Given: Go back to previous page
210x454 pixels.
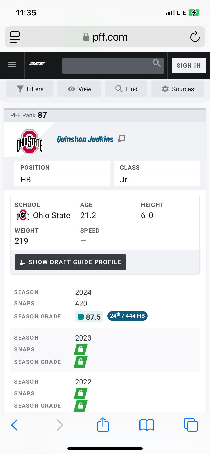Looking at the screenshot, I should click(x=15, y=425).
